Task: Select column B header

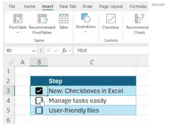Action: (x=39, y=62)
